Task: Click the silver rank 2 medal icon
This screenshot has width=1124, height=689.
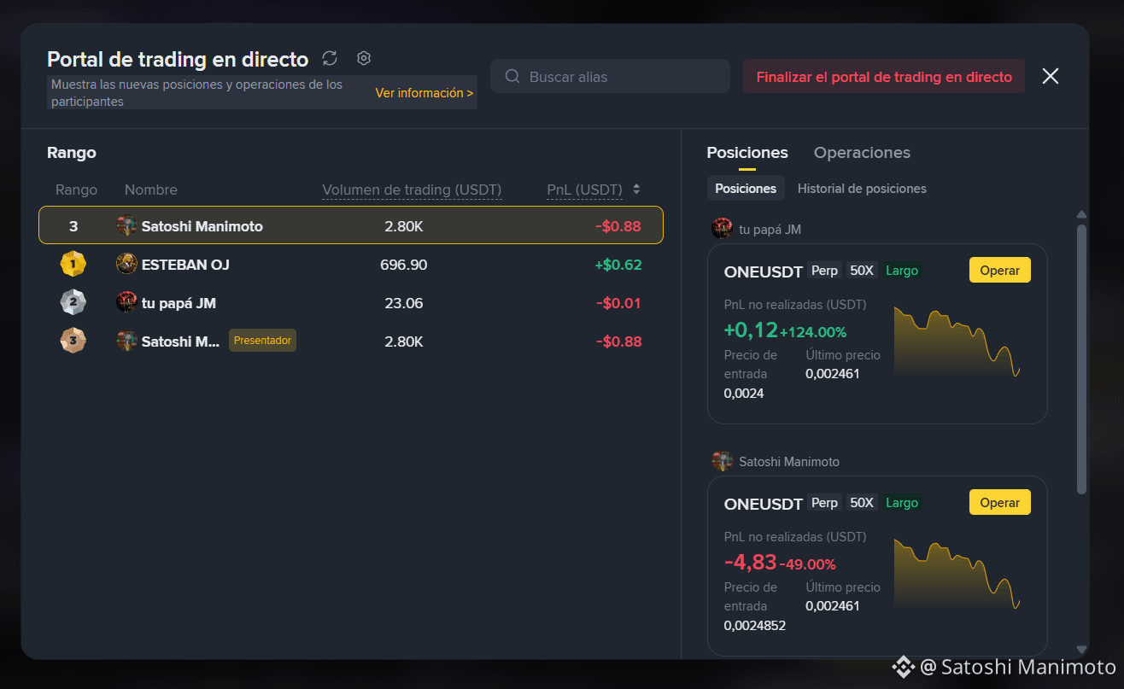Action: click(x=73, y=303)
